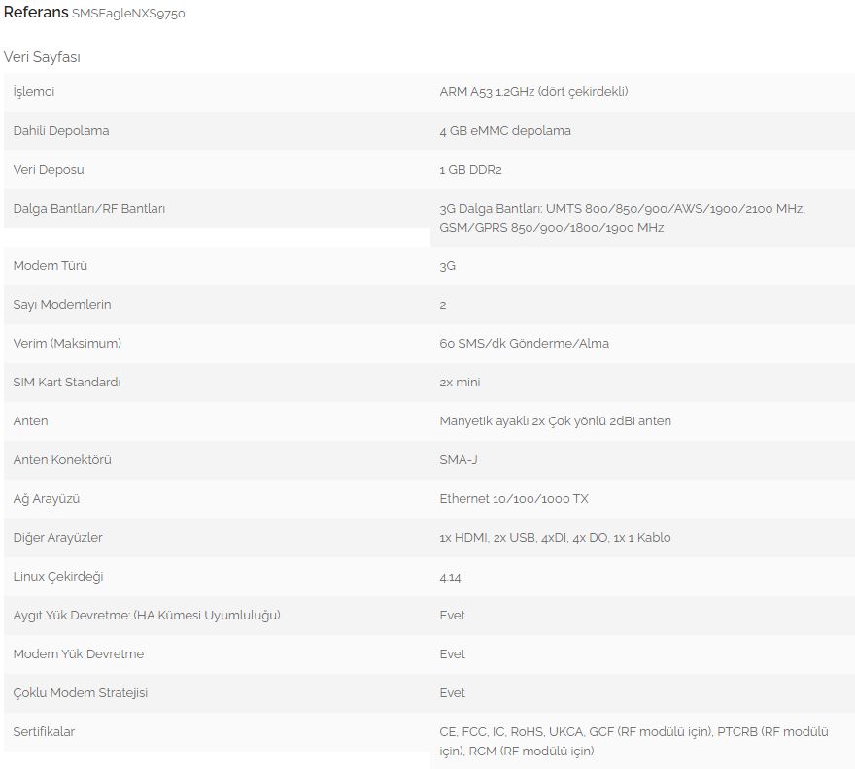Click the Referans SMSEagleNXS9750 heading
The width and height of the screenshot is (855, 769).
point(94,14)
